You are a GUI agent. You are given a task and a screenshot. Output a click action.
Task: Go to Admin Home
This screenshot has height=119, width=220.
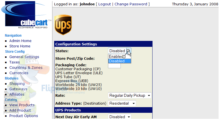coord(20,41)
